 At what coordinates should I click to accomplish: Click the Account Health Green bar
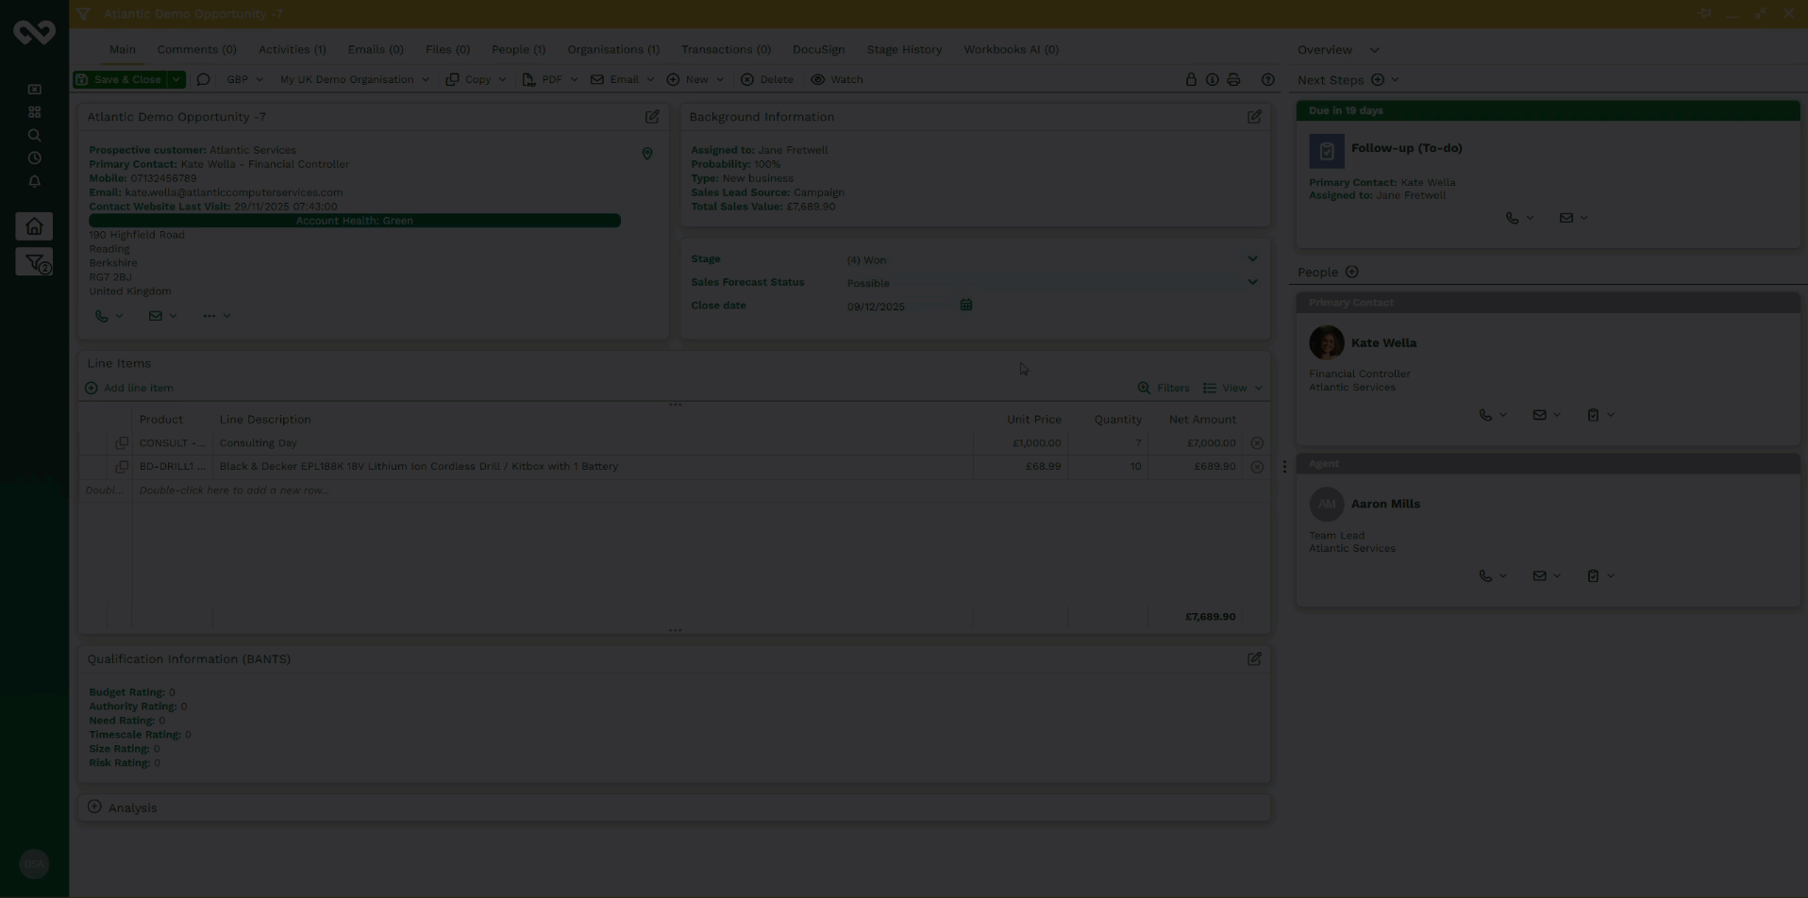(354, 221)
